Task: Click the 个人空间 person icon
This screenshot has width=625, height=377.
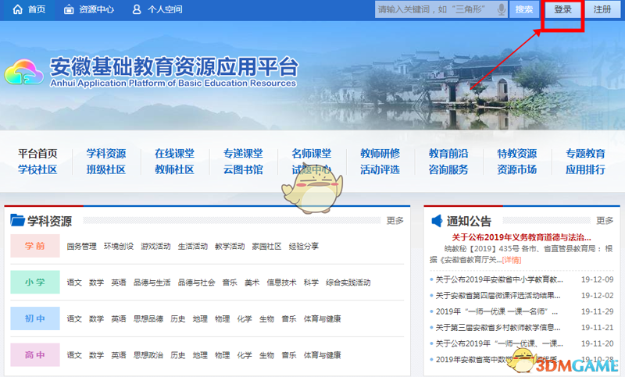Action: point(137,9)
